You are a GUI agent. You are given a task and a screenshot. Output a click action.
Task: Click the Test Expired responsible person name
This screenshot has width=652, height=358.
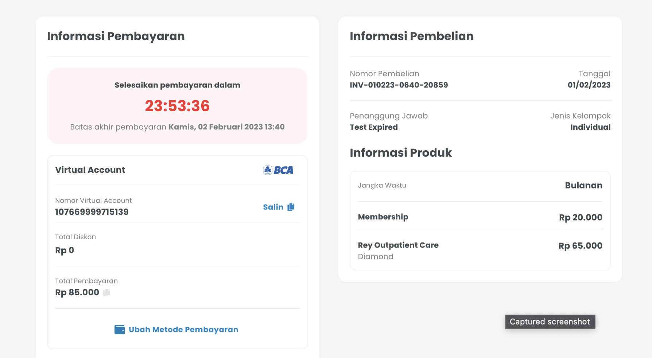click(x=374, y=127)
